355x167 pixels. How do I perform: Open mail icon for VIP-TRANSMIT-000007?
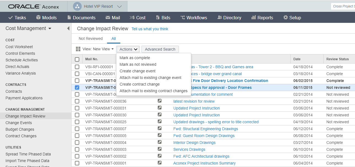160,128
